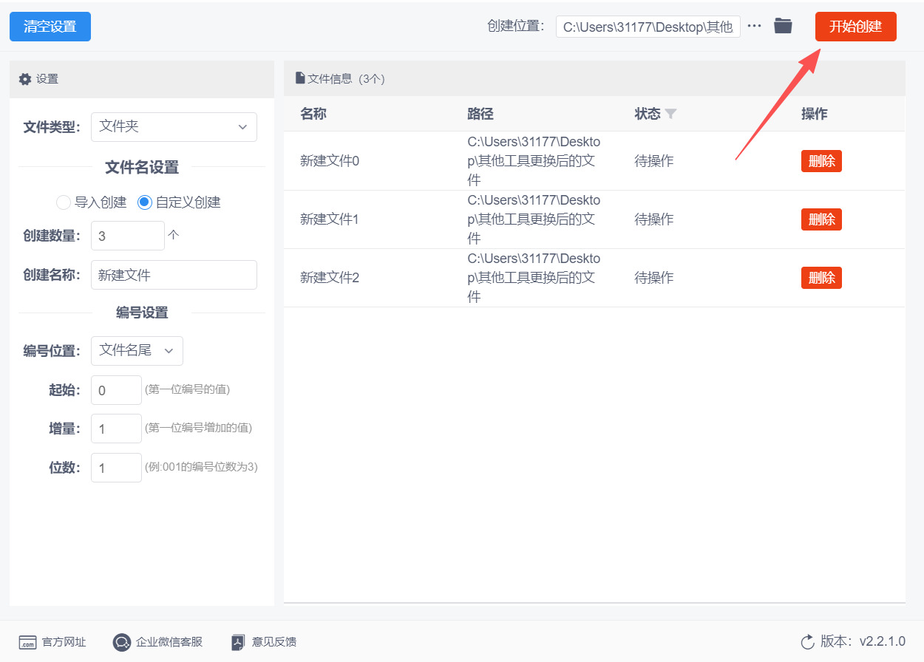The width and height of the screenshot is (924, 662).
Task: Open the 文件类型 dropdown showing 文件夹
Action: click(174, 127)
